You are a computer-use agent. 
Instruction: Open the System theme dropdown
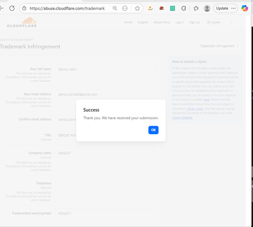point(220,22)
